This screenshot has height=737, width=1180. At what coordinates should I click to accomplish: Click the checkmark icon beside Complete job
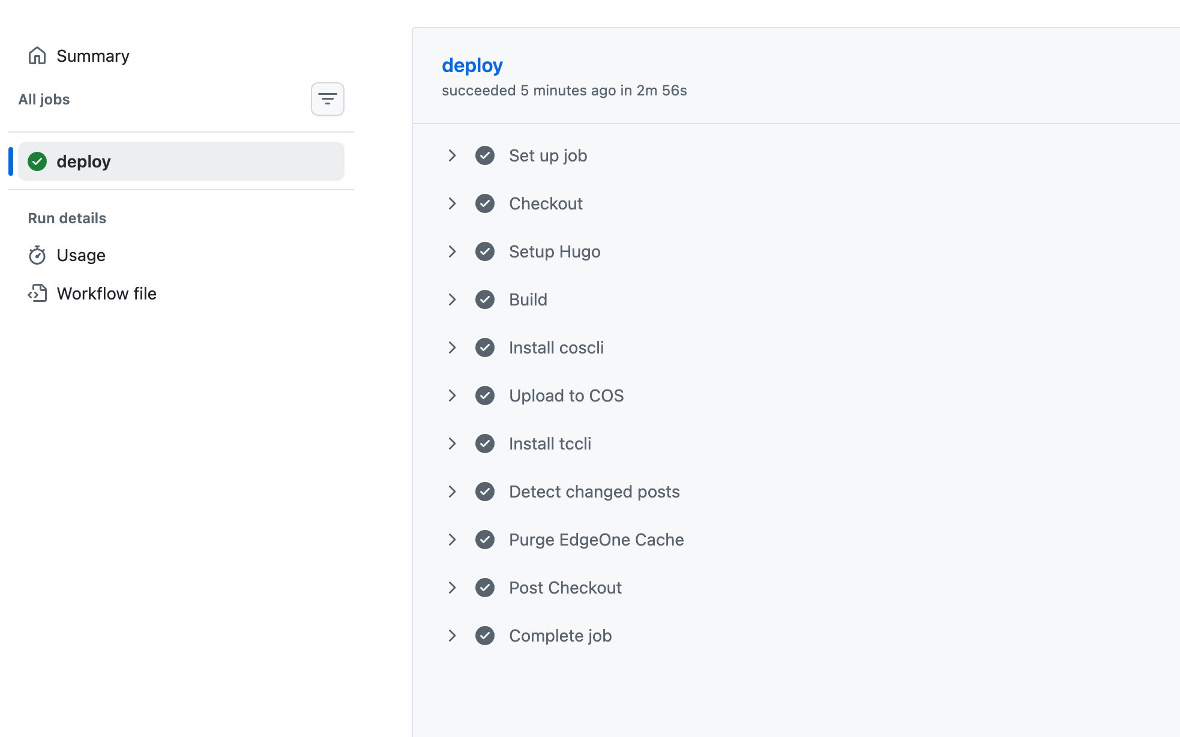[484, 636]
